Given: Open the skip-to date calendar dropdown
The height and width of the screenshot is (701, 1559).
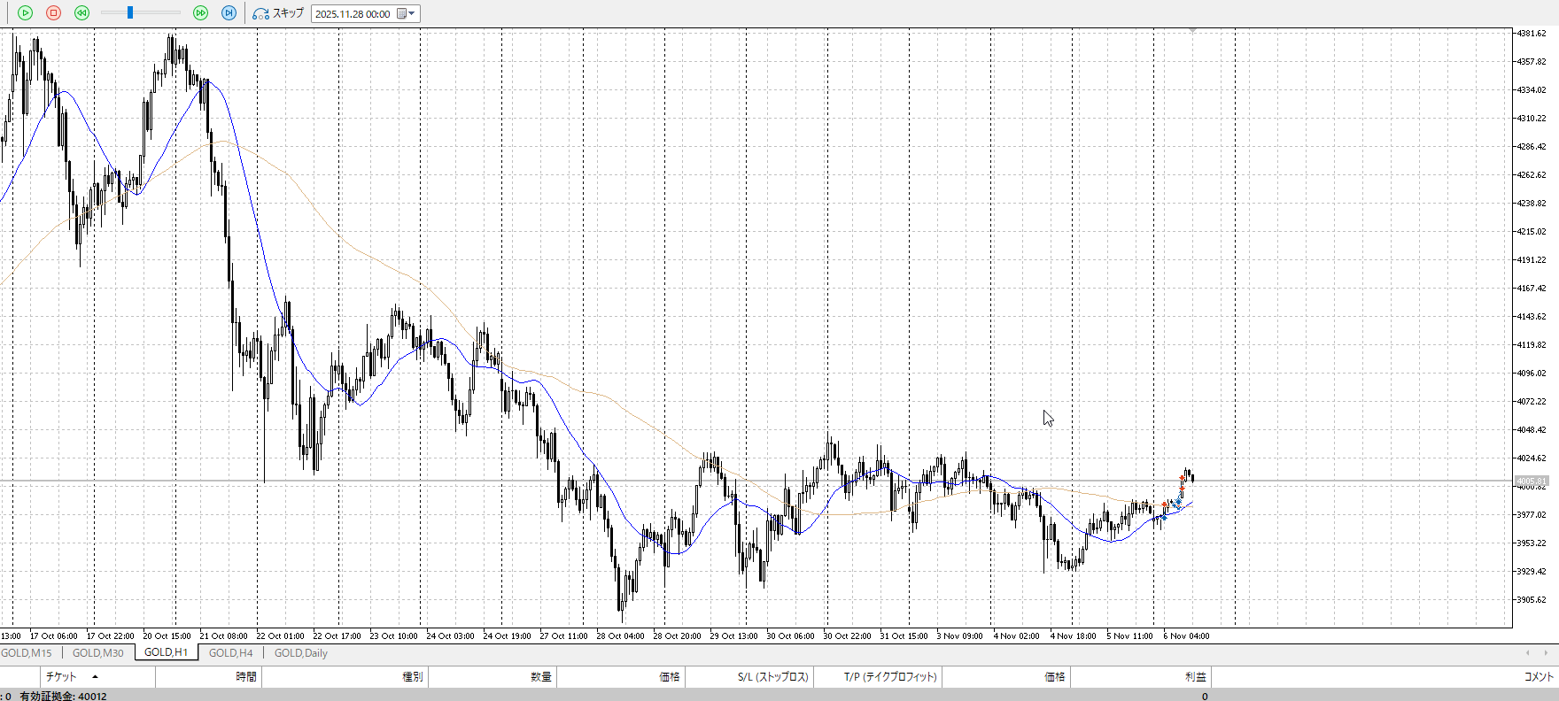Looking at the screenshot, I should coord(407,13).
